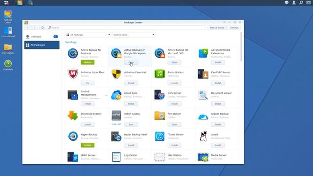Click the Cloud Sync icon
313x176 pixels.
pos(116,95)
